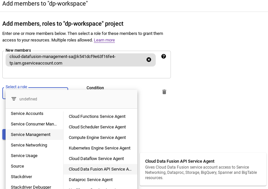Select the Stackdriver category
The width and height of the screenshot is (268, 189).
(x=21, y=177)
